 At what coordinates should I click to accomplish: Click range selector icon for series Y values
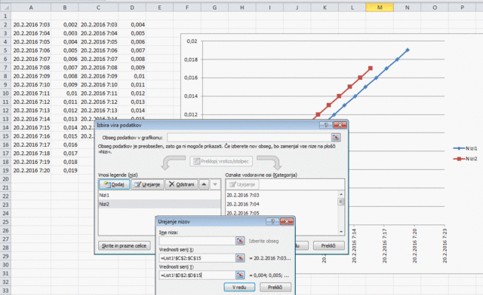tap(240, 275)
